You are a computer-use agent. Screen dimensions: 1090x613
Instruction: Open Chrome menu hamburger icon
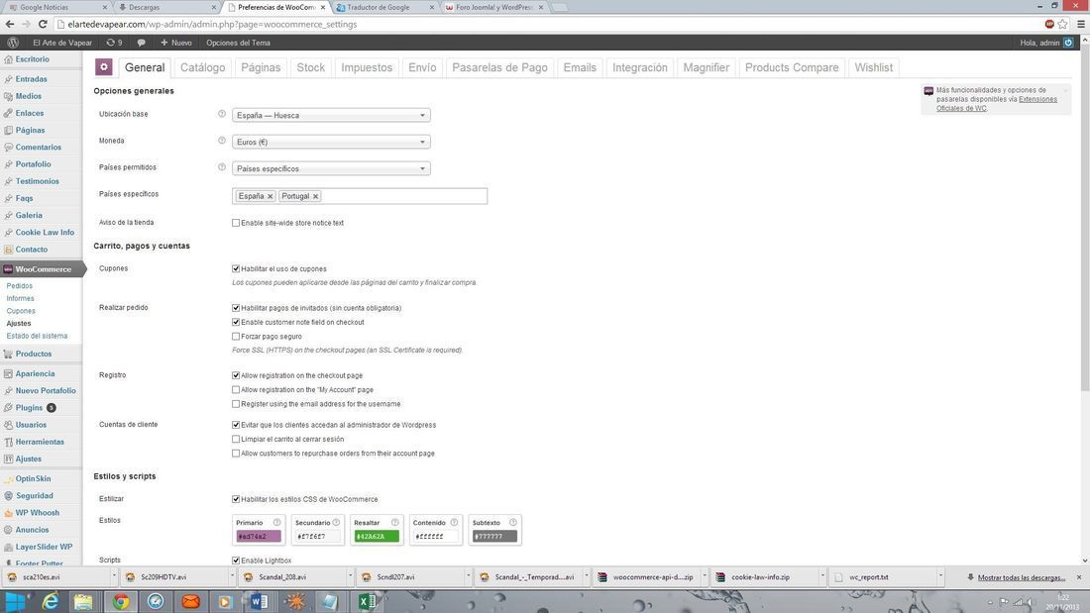(x=1080, y=24)
